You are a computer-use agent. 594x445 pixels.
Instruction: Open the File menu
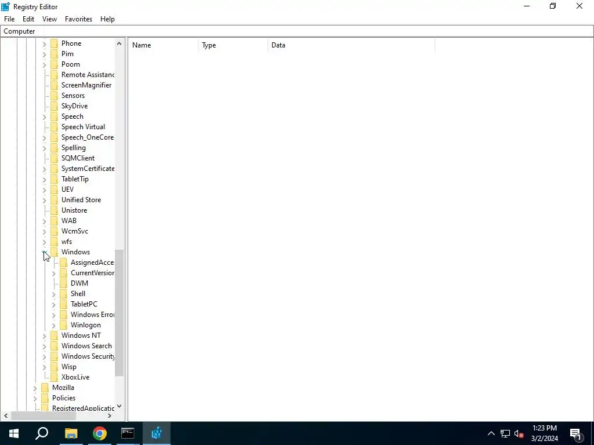(9, 19)
